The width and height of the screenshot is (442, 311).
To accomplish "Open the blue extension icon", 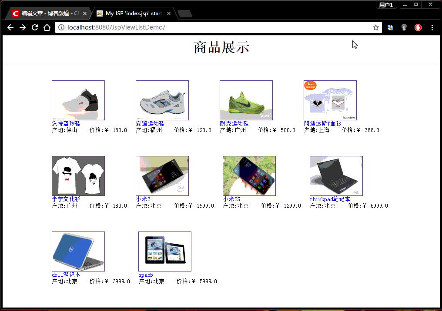I will (x=390, y=27).
